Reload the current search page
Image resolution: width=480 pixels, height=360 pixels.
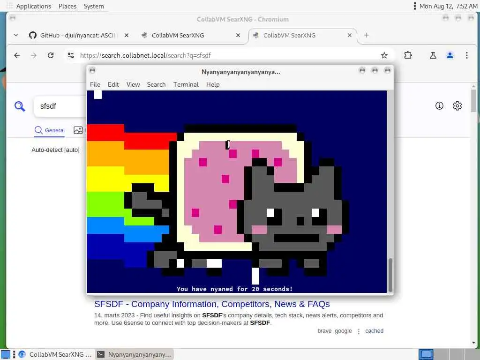pyautogui.click(x=51, y=55)
